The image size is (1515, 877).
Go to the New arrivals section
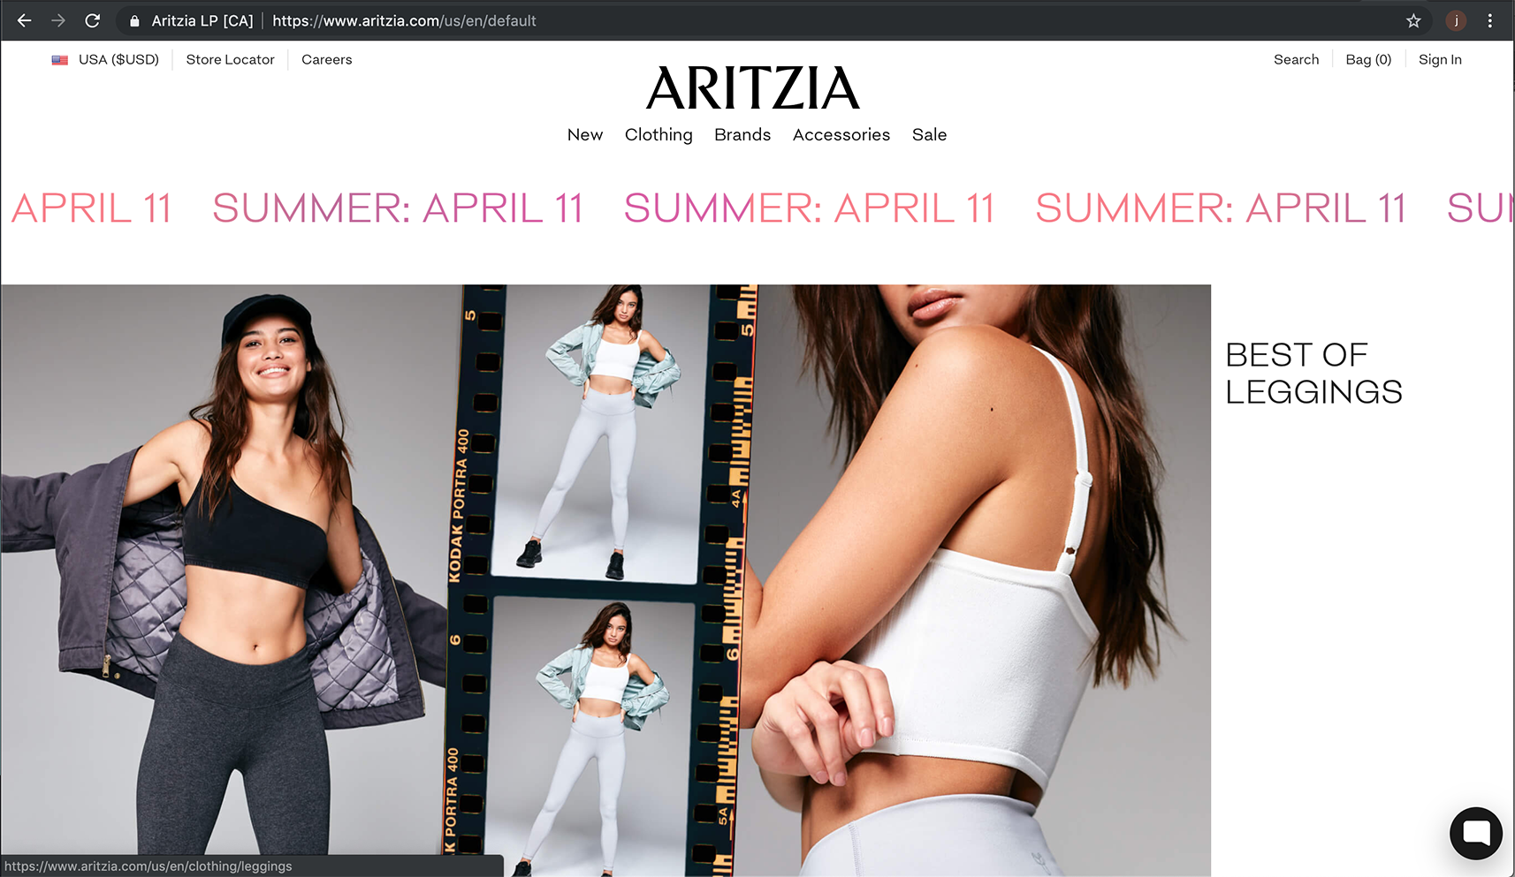coord(585,134)
